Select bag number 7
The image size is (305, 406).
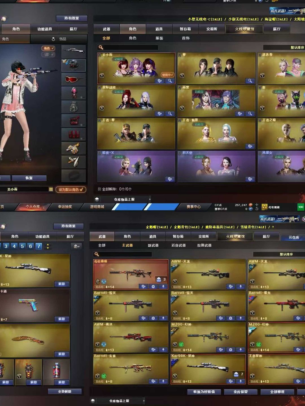tap(39, 246)
